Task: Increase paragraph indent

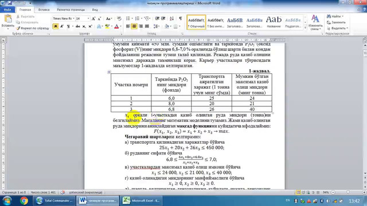Action: 163,18
